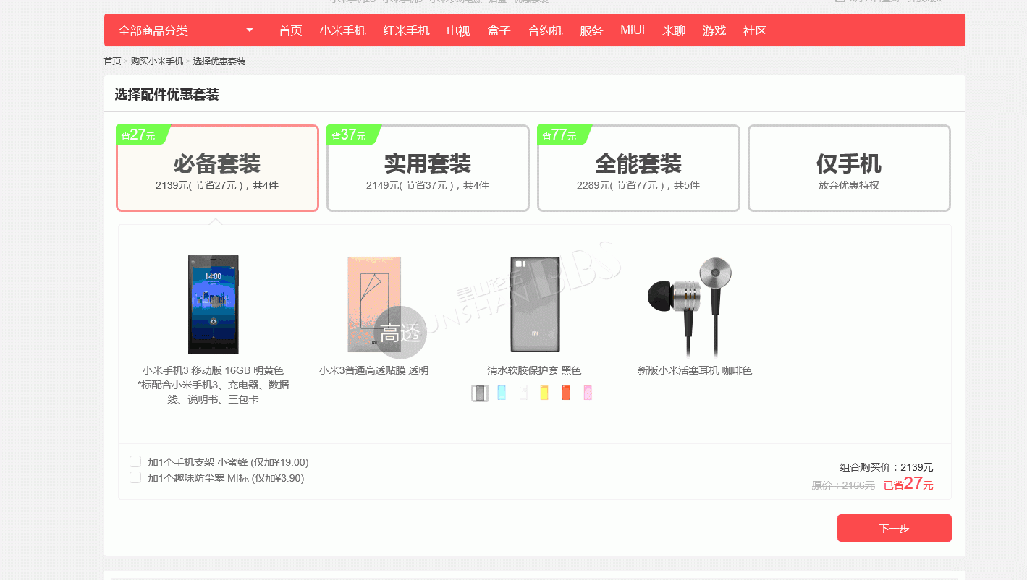
Task: Choose the pink case color swatch
Action: 588,393
